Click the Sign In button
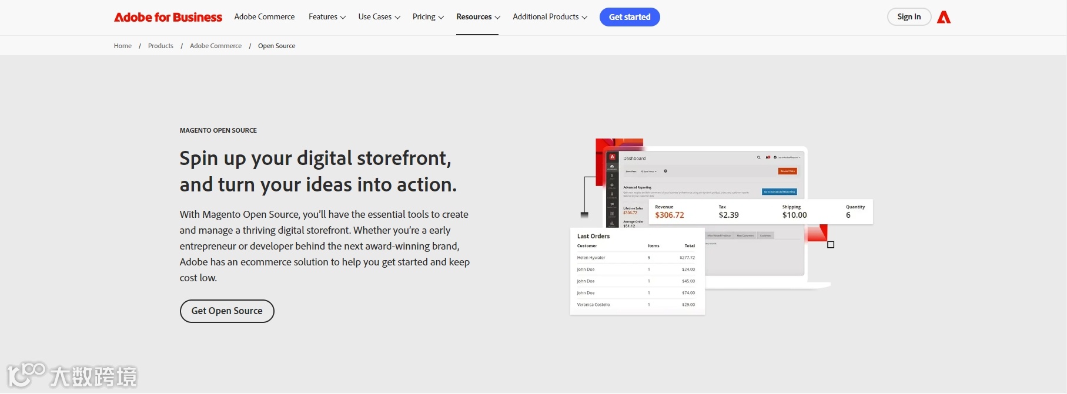Screen dimensions: 1067x394 coord(909,16)
